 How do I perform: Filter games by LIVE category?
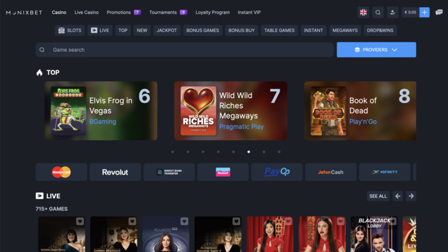click(100, 30)
